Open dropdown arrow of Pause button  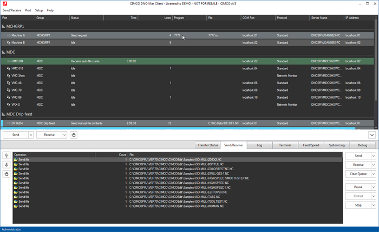click(374, 187)
